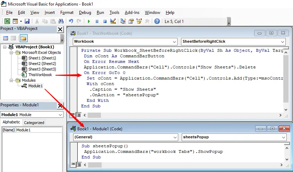Click scroll down arrow in ThisWorkbook window
The height and width of the screenshot is (172, 293).
(286, 110)
